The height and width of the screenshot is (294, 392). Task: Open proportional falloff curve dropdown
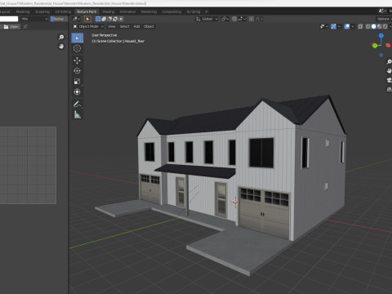click(x=259, y=19)
